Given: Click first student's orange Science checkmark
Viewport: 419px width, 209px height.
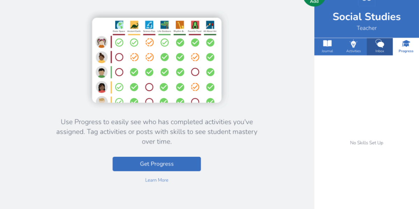Looking at the screenshot, I should point(149,42).
